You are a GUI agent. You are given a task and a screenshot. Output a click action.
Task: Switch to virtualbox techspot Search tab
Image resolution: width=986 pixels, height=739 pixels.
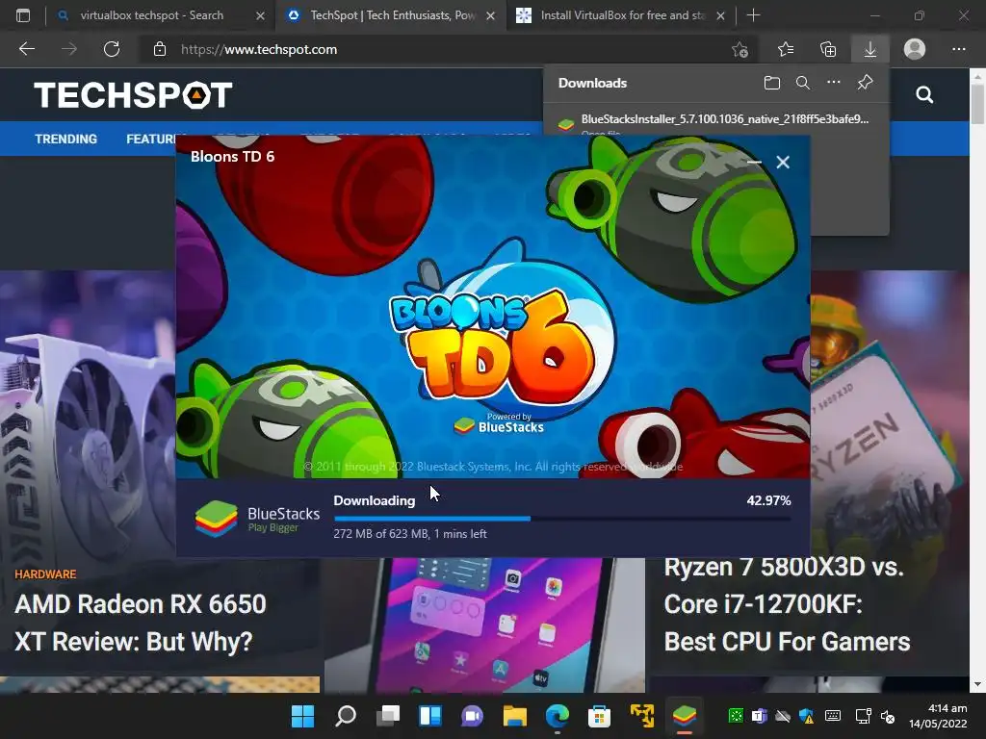pyautogui.click(x=151, y=15)
